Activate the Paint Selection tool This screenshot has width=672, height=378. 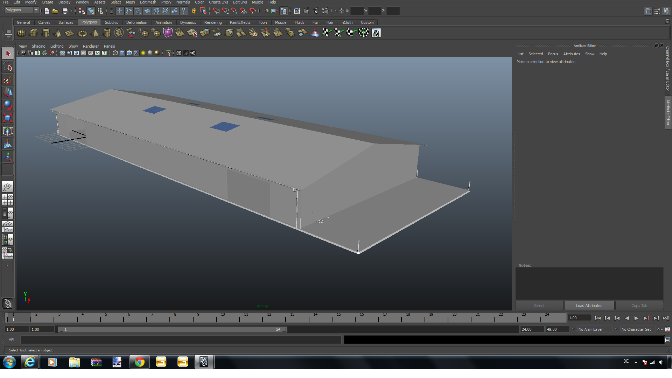(8, 79)
